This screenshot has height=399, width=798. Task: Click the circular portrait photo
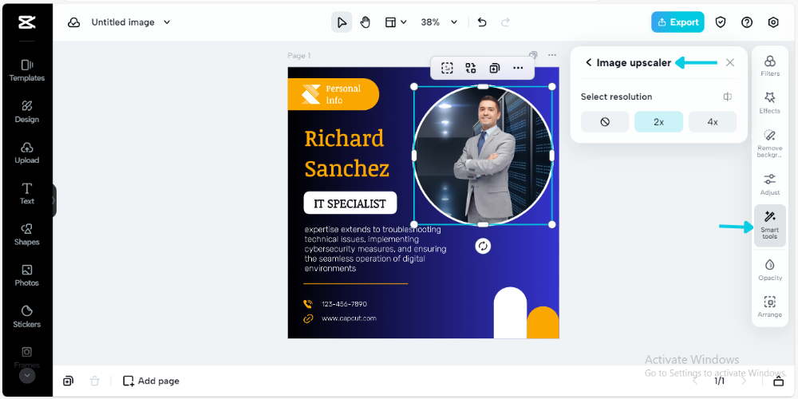point(483,156)
